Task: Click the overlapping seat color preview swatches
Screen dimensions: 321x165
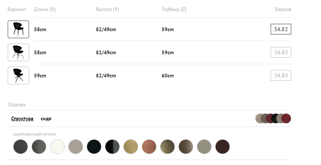Action: 273,118
